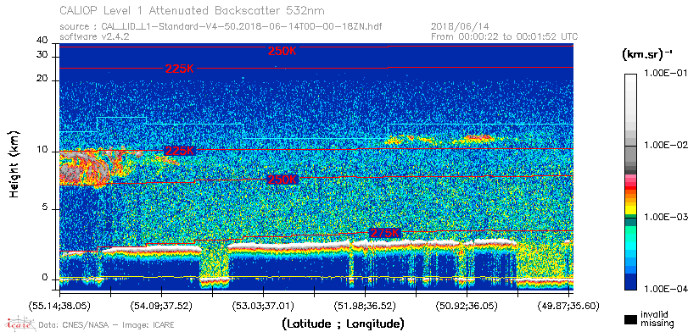Click the 275K isotherm label
688x332 pixels.
tap(385, 233)
